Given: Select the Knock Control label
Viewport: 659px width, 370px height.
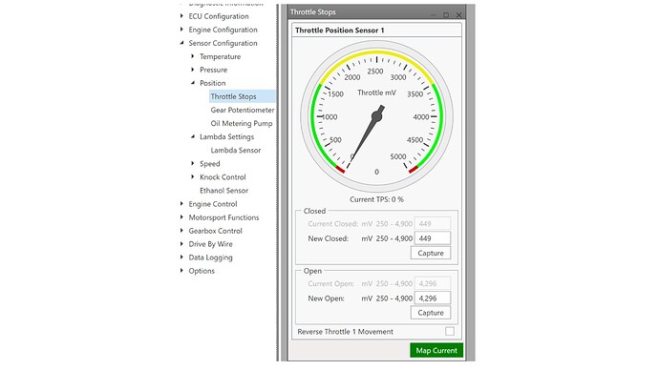Looking at the screenshot, I should tap(223, 177).
